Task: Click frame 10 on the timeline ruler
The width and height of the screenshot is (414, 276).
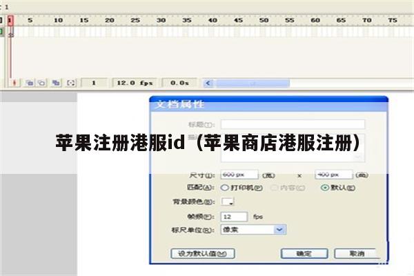Action: click(58, 20)
